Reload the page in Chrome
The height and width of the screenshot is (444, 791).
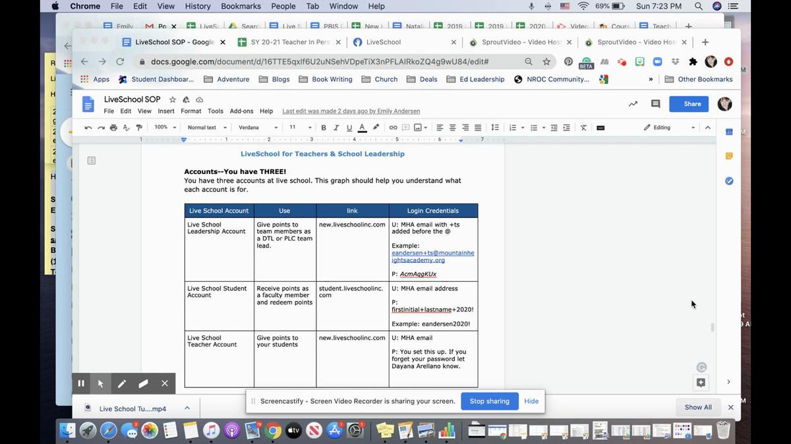pyautogui.click(x=120, y=61)
